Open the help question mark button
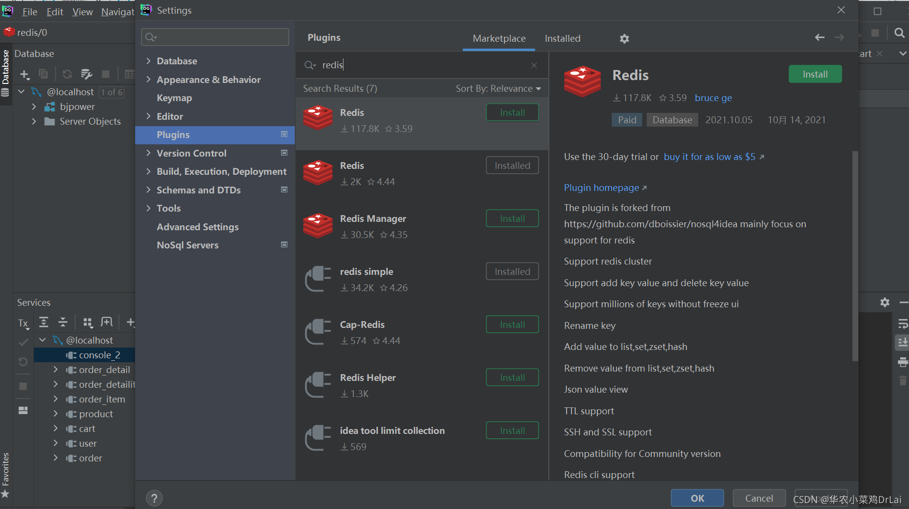This screenshot has width=909, height=509. (154, 498)
